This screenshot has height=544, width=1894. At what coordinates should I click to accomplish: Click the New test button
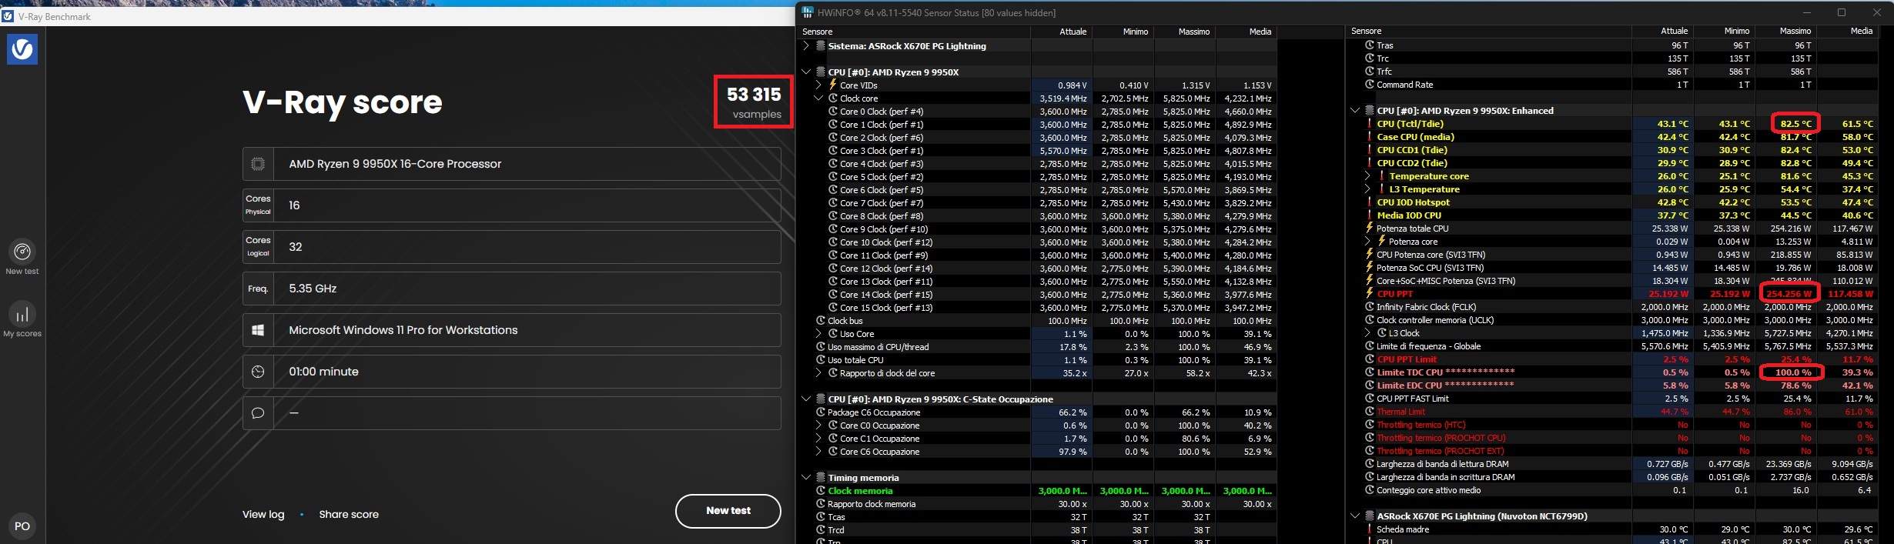point(728,511)
